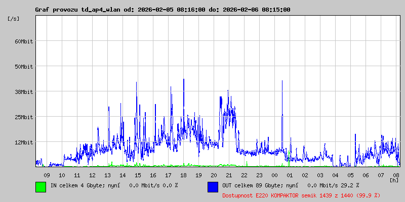This screenshot has height=202, width=405.
Task: Click the hour label '06' on x-axis
Action: coord(366,175)
